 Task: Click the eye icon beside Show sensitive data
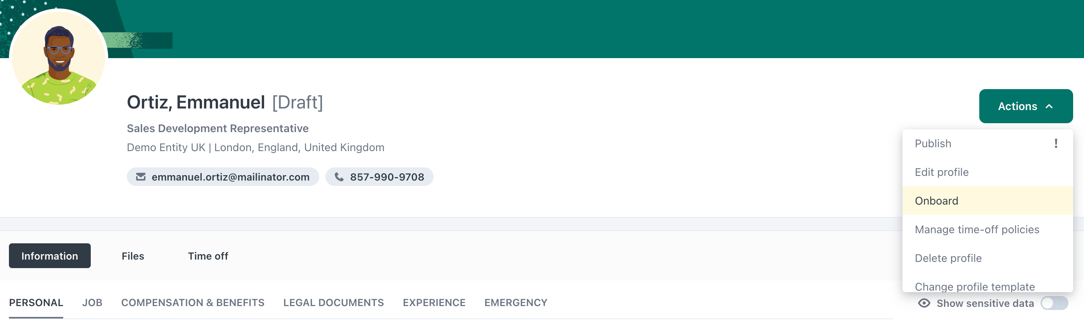924,303
